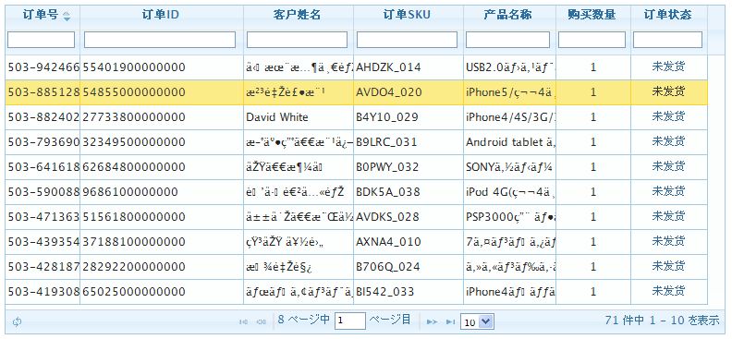The height and width of the screenshot is (339, 732).
Task: Go to the first page using the pager icon
Action: (x=244, y=321)
